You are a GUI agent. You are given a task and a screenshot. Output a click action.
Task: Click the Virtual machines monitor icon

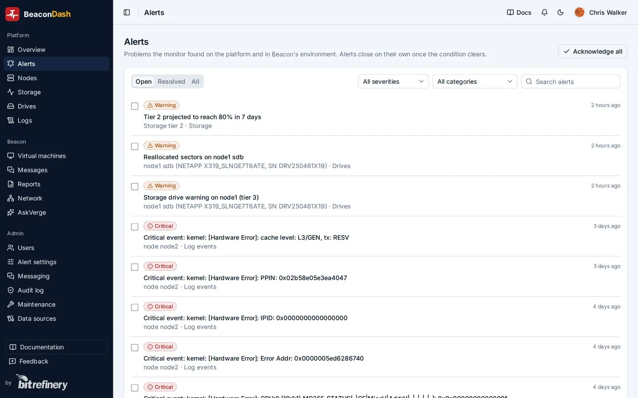(x=11, y=156)
